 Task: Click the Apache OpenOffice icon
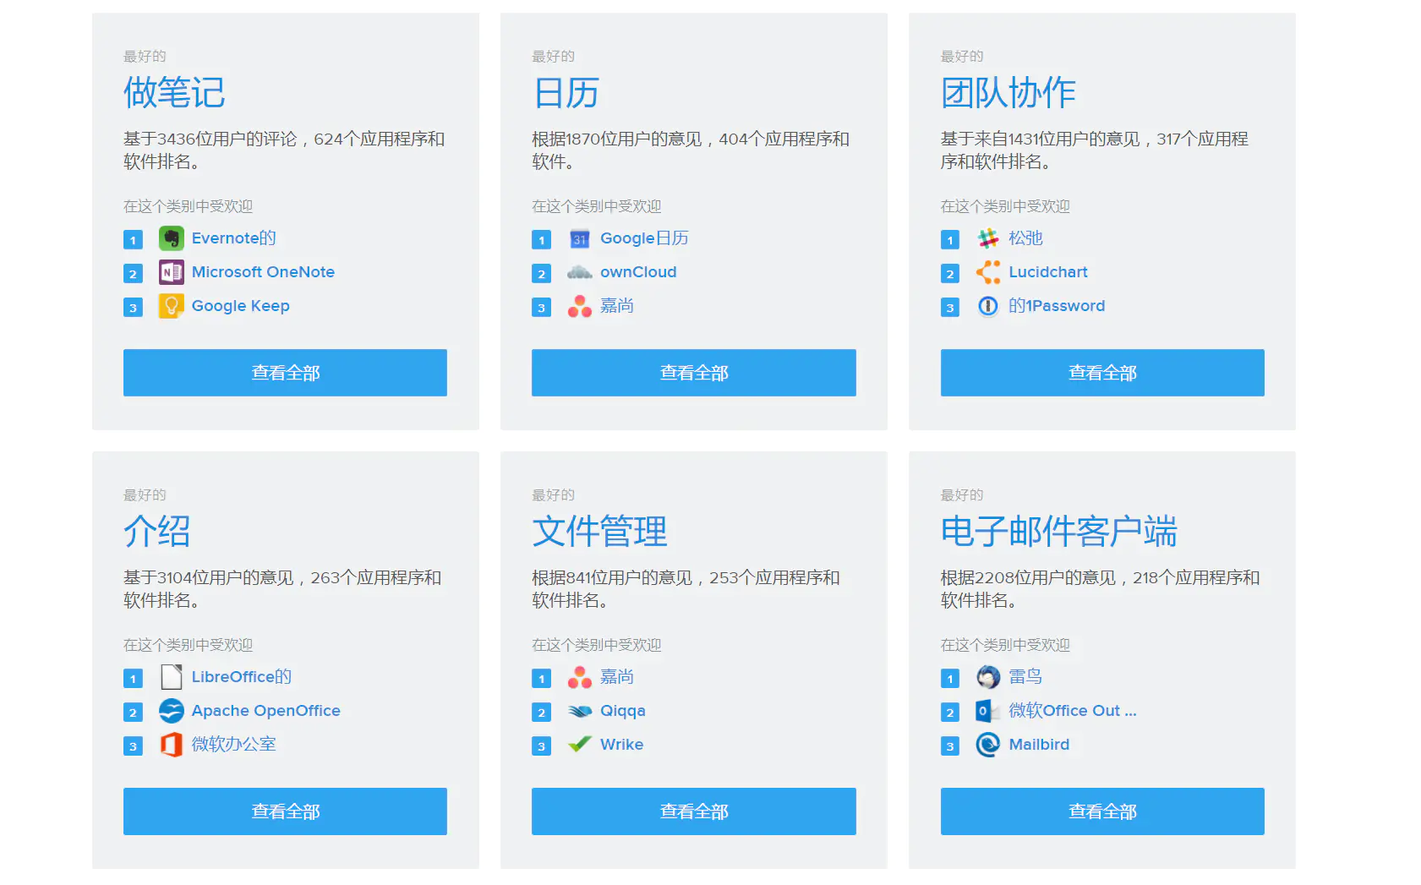(172, 711)
